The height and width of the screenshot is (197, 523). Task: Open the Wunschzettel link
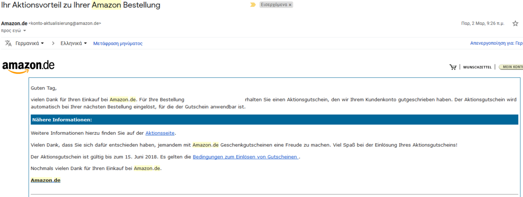click(x=477, y=67)
